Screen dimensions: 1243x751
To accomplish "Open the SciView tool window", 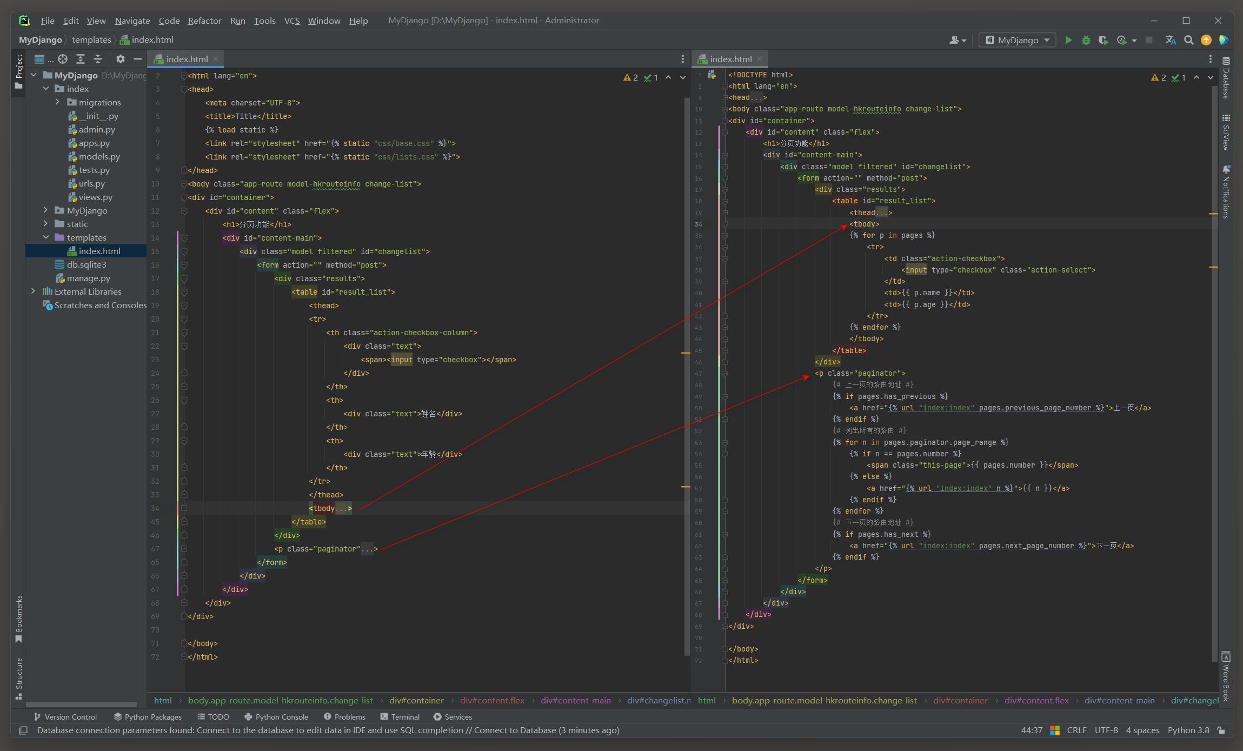I will pos(1226,132).
